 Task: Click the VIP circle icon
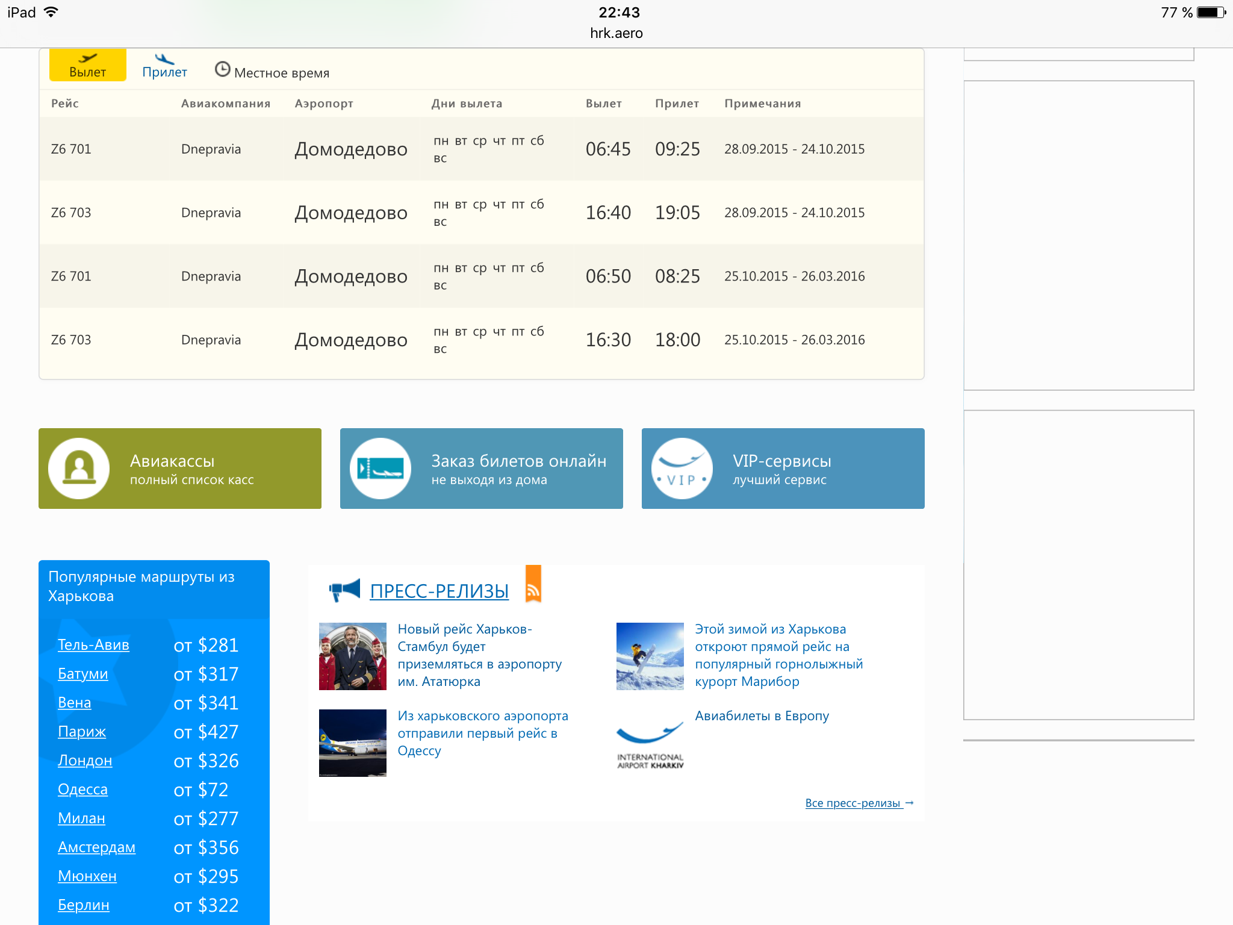pos(682,469)
